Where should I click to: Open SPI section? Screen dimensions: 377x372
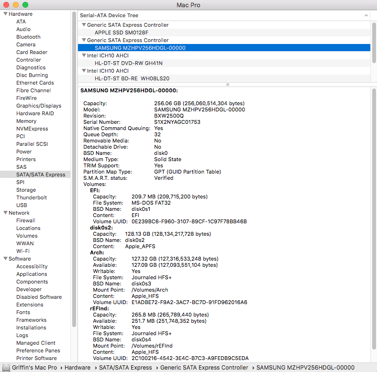(x=20, y=182)
